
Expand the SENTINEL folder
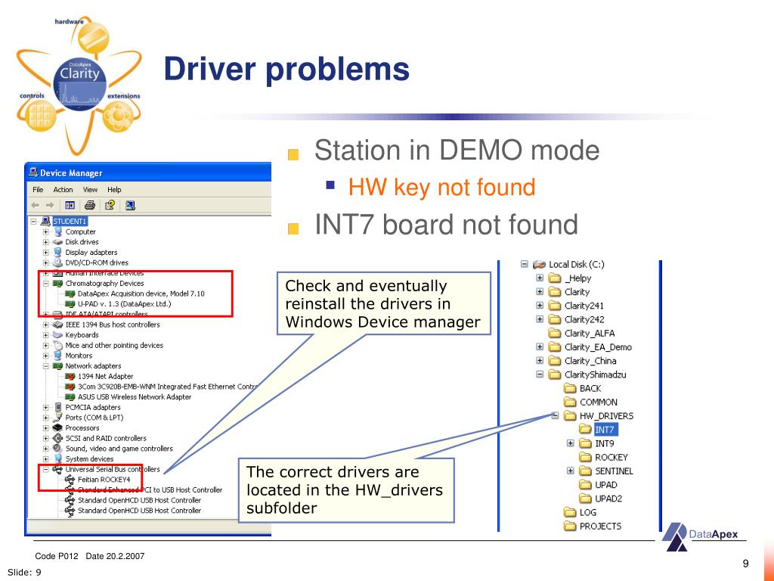tap(570, 471)
